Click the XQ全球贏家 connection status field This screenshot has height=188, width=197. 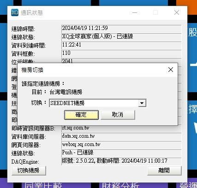pos(121,37)
